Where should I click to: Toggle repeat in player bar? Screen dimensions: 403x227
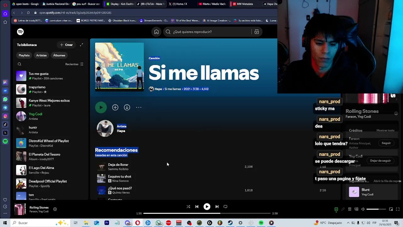(225, 207)
